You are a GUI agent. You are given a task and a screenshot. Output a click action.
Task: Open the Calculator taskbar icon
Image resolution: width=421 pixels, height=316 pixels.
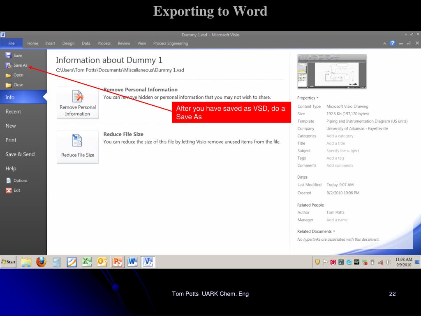(56, 262)
